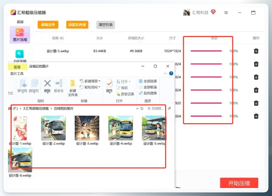Click the 设计图-5.webp name in compressor list

coord(58,51)
